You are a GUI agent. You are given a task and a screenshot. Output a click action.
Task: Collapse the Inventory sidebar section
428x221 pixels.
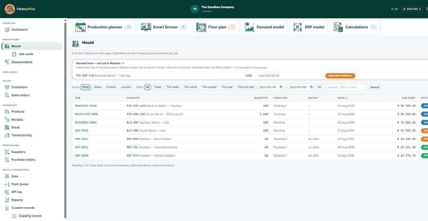coord(11,105)
